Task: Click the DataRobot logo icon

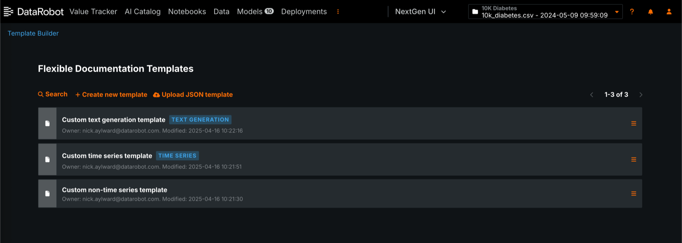Action: tap(8, 12)
